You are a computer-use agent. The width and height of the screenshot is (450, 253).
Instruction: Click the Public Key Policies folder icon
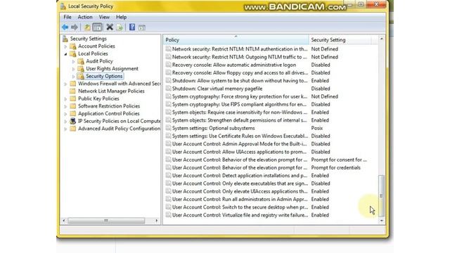click(73, 98)
